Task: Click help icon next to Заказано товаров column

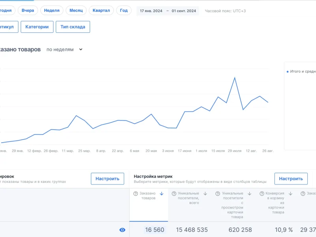Action: click(x=135, y=194)
